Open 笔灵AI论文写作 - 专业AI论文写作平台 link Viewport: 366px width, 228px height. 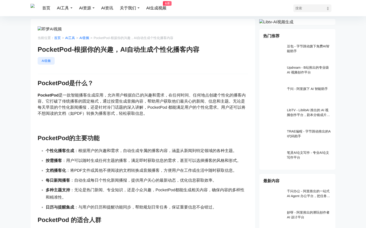click(309, 155)
